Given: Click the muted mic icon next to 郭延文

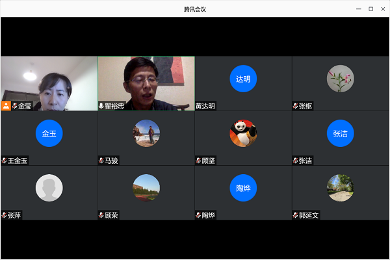Looking at the screenshot, I should [296, 215].
